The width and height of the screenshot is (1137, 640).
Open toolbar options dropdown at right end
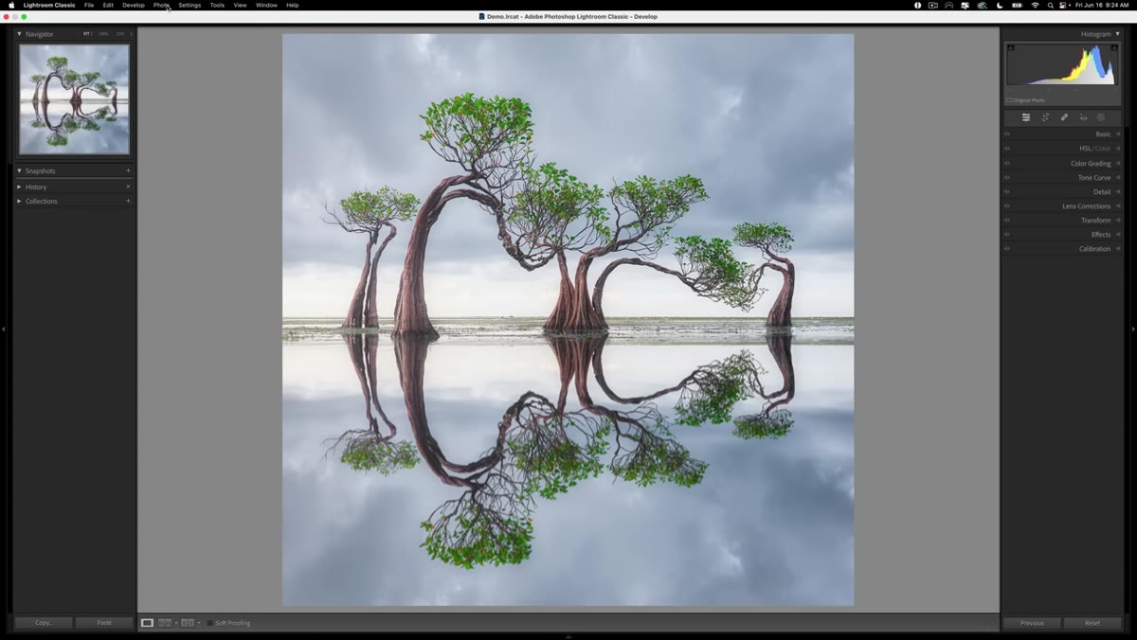click(x=991, y=623)
